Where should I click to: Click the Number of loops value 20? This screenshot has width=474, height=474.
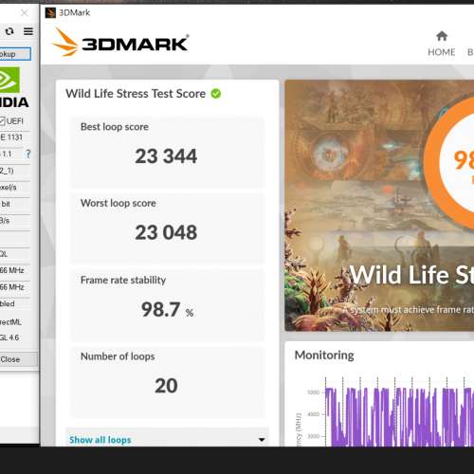[166, 386]
